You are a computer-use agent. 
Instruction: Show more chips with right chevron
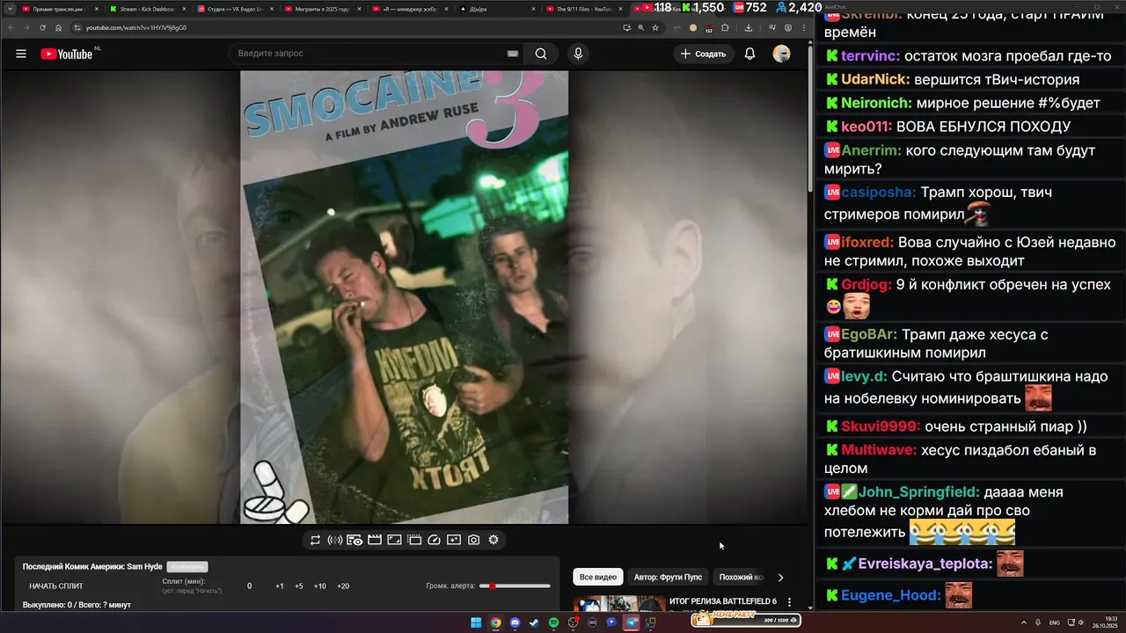click(x=780, y=577)
